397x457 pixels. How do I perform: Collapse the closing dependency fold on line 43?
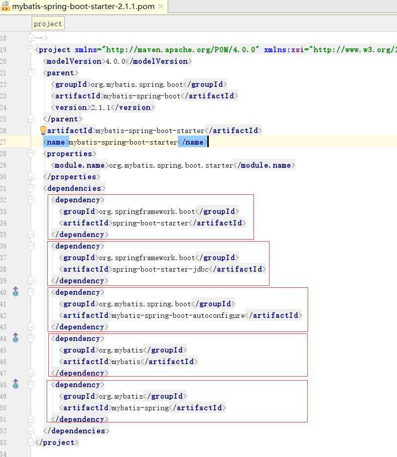(x=31, y=326)
